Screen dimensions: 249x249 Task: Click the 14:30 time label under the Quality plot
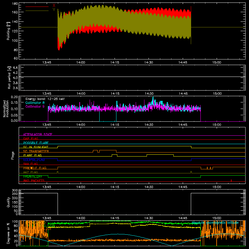(x=149, y=218)
